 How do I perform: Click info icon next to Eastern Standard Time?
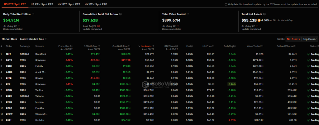(x=46, y=39)
